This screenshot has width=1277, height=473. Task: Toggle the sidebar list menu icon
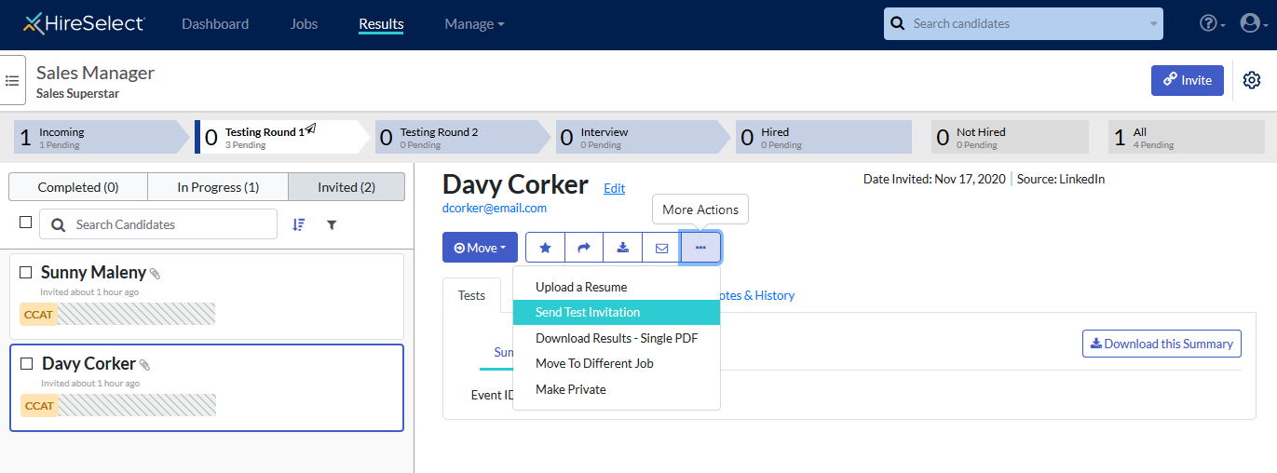tap(12, 80)
